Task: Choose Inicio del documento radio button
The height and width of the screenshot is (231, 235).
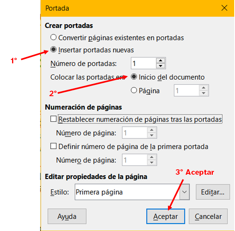Action: point(134,77)
